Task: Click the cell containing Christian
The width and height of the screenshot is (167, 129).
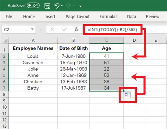Action: [x=33, y=82]
